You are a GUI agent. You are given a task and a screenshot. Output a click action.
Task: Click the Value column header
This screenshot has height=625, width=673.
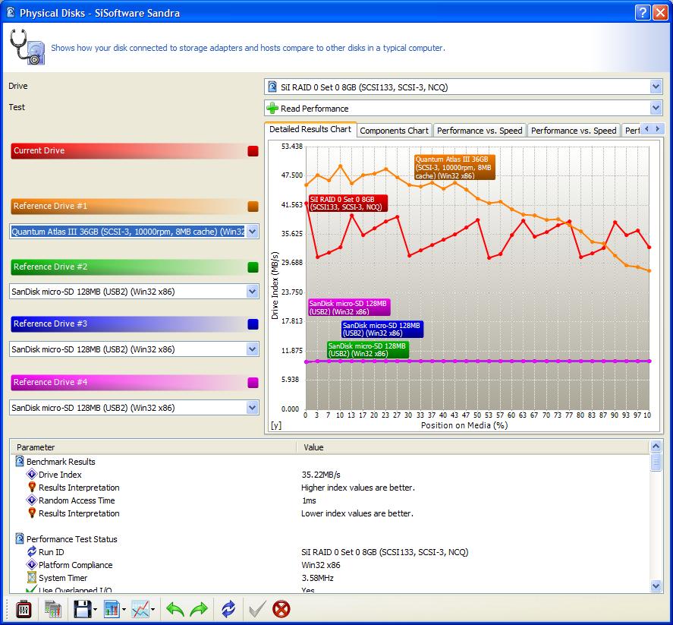coord(473,447)
